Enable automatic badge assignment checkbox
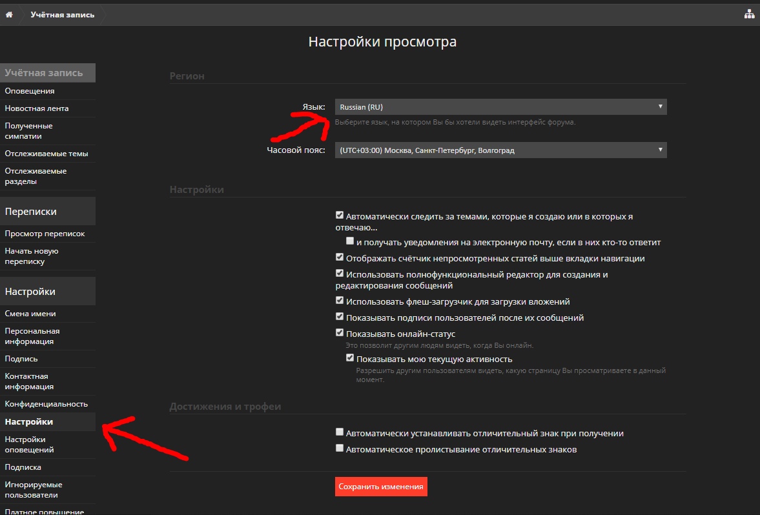The image size is (760, 515). 340,432
